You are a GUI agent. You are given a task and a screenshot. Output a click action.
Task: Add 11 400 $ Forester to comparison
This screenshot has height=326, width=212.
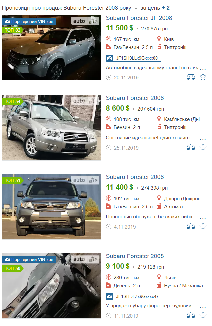click(x=191, y=226)
